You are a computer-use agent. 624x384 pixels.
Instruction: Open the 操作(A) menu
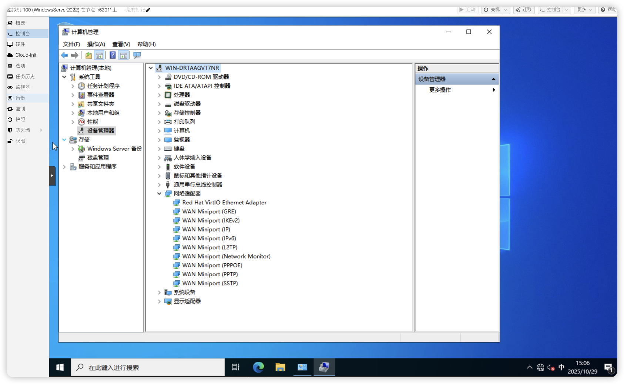[96, 44]
